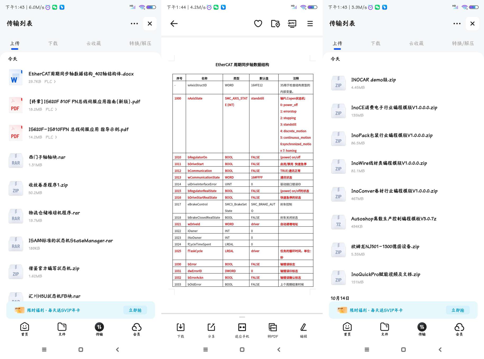Close the left transfer list panel
484x359 pixels.
[x=150, y=24]
